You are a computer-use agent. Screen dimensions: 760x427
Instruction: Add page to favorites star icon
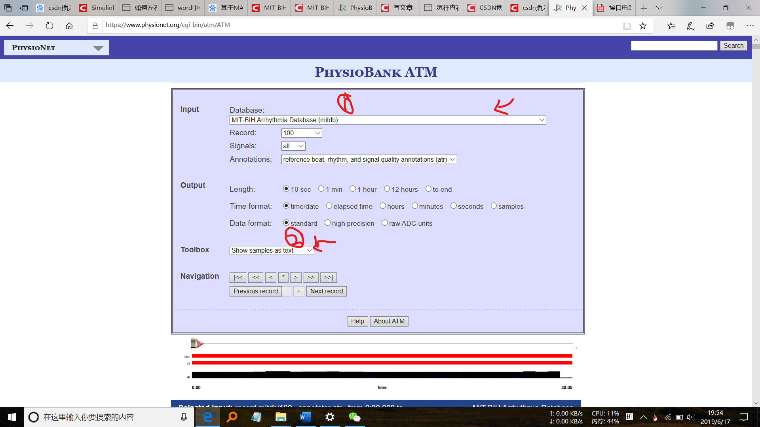pos(643,26)
